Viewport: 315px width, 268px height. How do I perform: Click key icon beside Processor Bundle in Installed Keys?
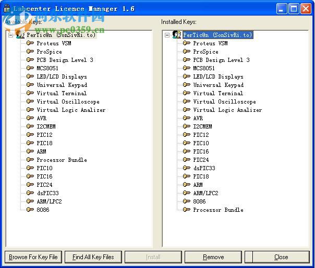pos(187,210)
